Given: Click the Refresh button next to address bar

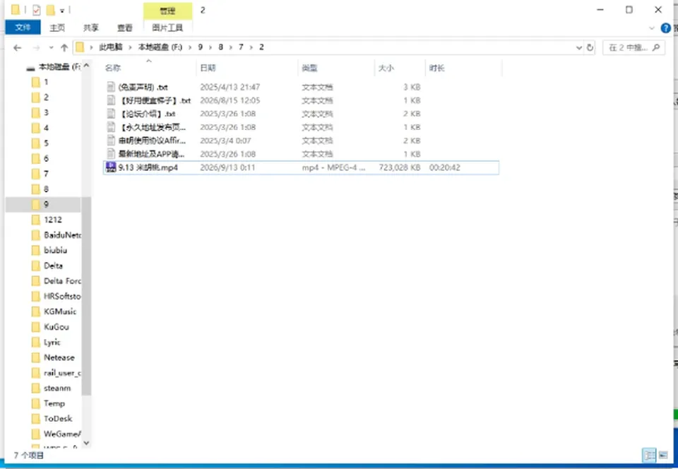Looking at the screenshot, I should [590, 47].
